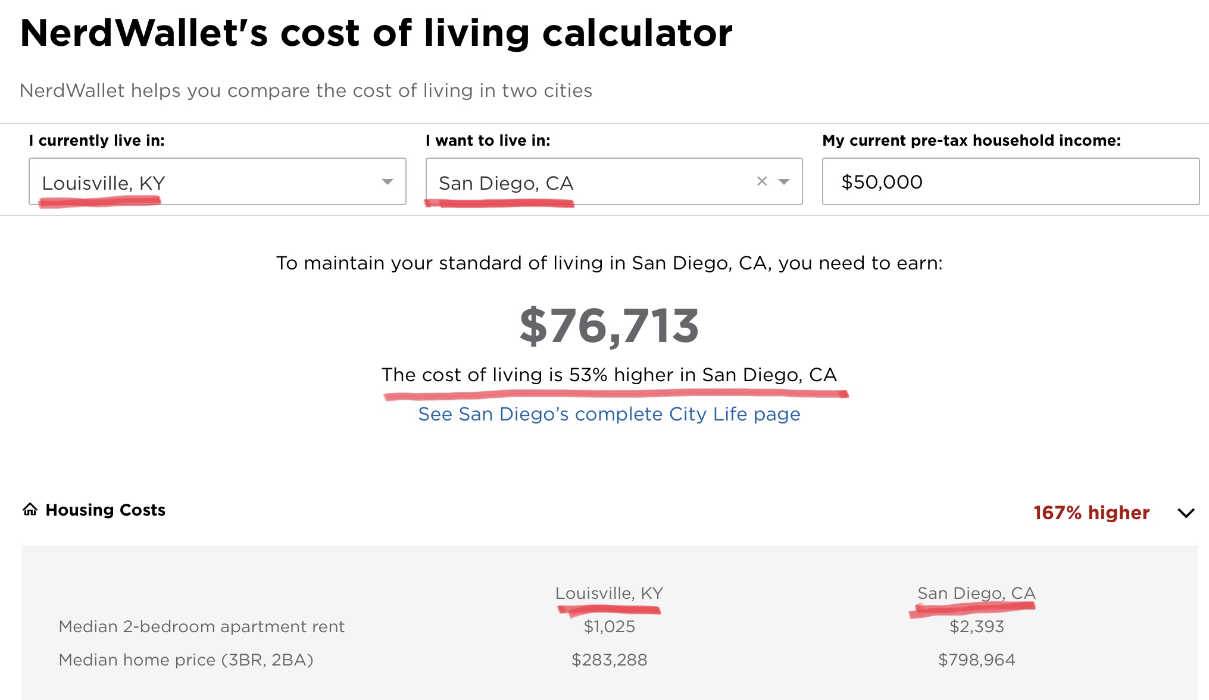Image resolution: width=1209 pixels, height=700 pixels.
Task: Click the $283,288 Louisville home price
Action: [609, 660]
